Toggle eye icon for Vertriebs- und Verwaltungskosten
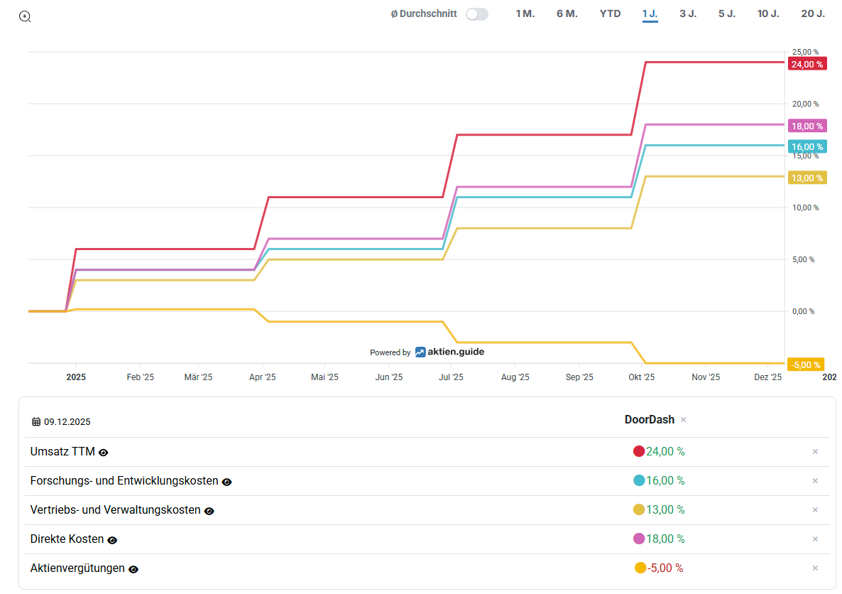Image resolution: width=842 pixels, height=594 pixels. pyautogui.click(x=209, y=511)
